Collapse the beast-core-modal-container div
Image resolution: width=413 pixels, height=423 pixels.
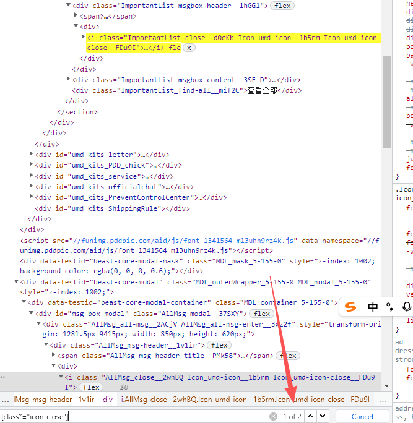(x=24, y=302)
